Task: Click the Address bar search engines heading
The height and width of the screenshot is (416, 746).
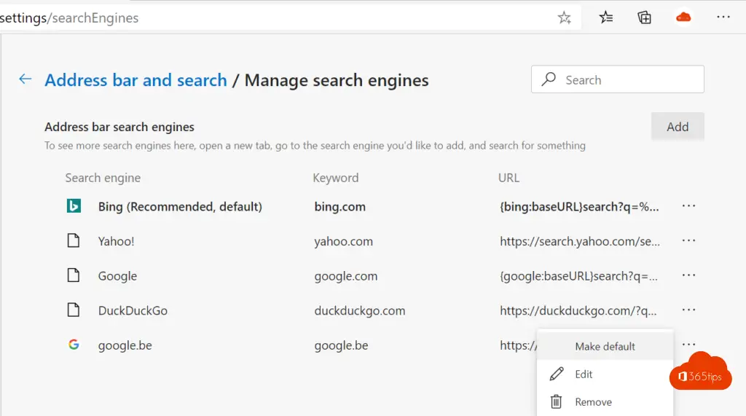Action: click(x=119, y=127)
